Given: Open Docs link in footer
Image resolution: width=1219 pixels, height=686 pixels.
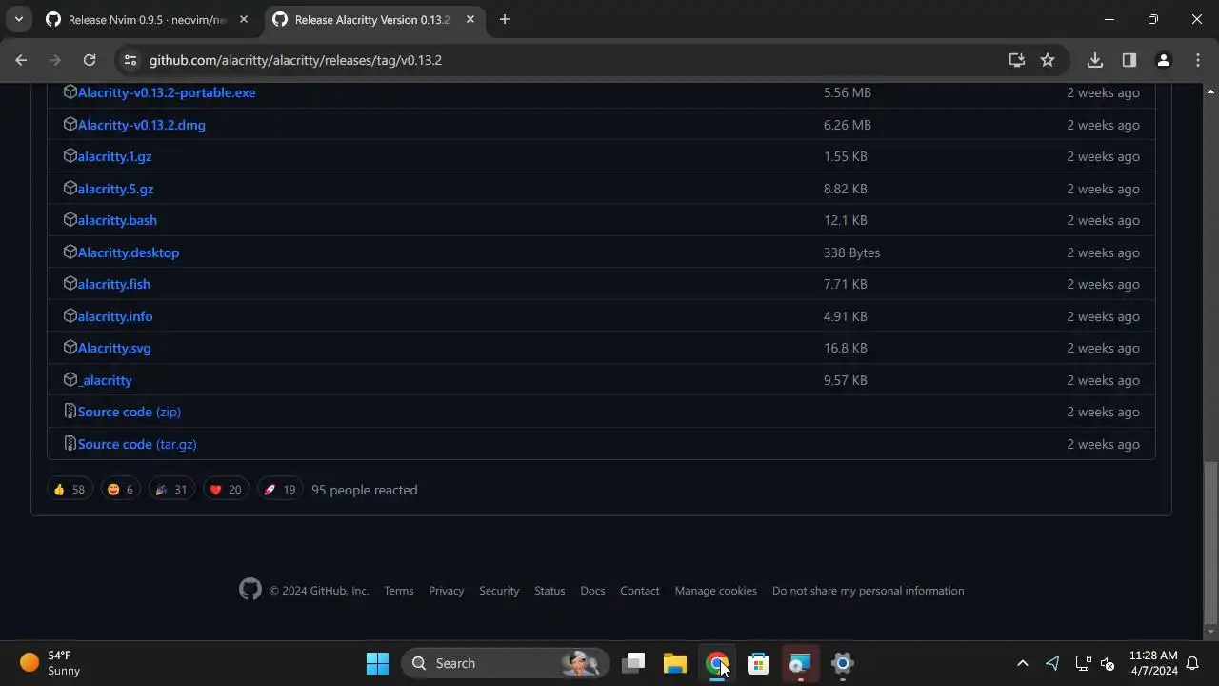Looking at the screenshot, I should tap(592, 591).
